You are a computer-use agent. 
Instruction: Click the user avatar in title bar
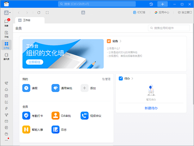click(6, 4)
